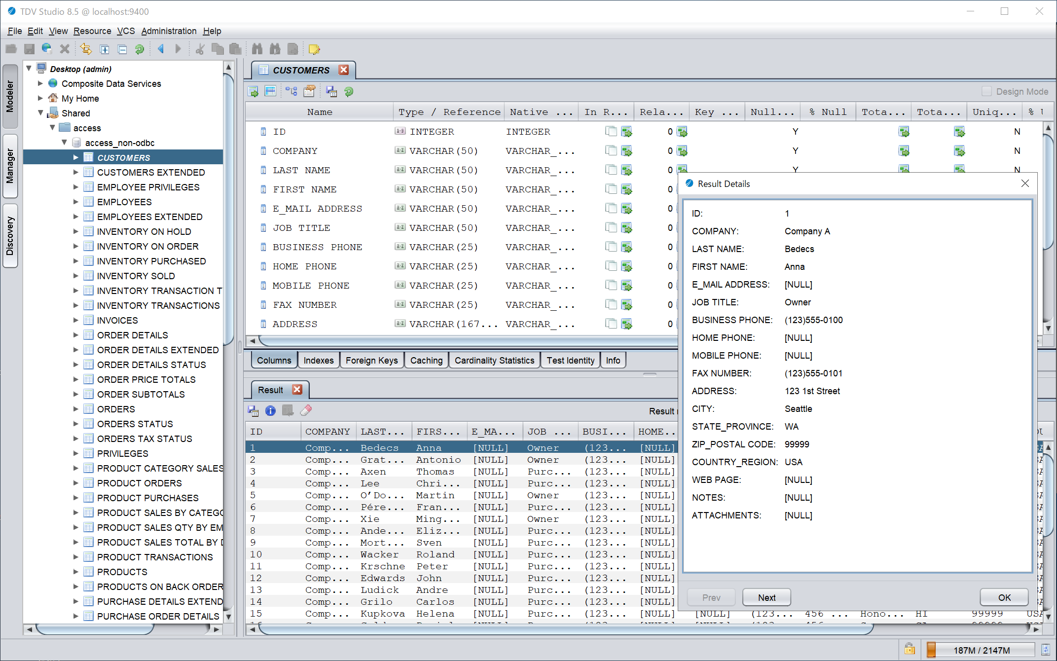Click the 187M / 2147M memory usage bar
The width and height of the screenshot is (1057, 661).
pos(981,650)
